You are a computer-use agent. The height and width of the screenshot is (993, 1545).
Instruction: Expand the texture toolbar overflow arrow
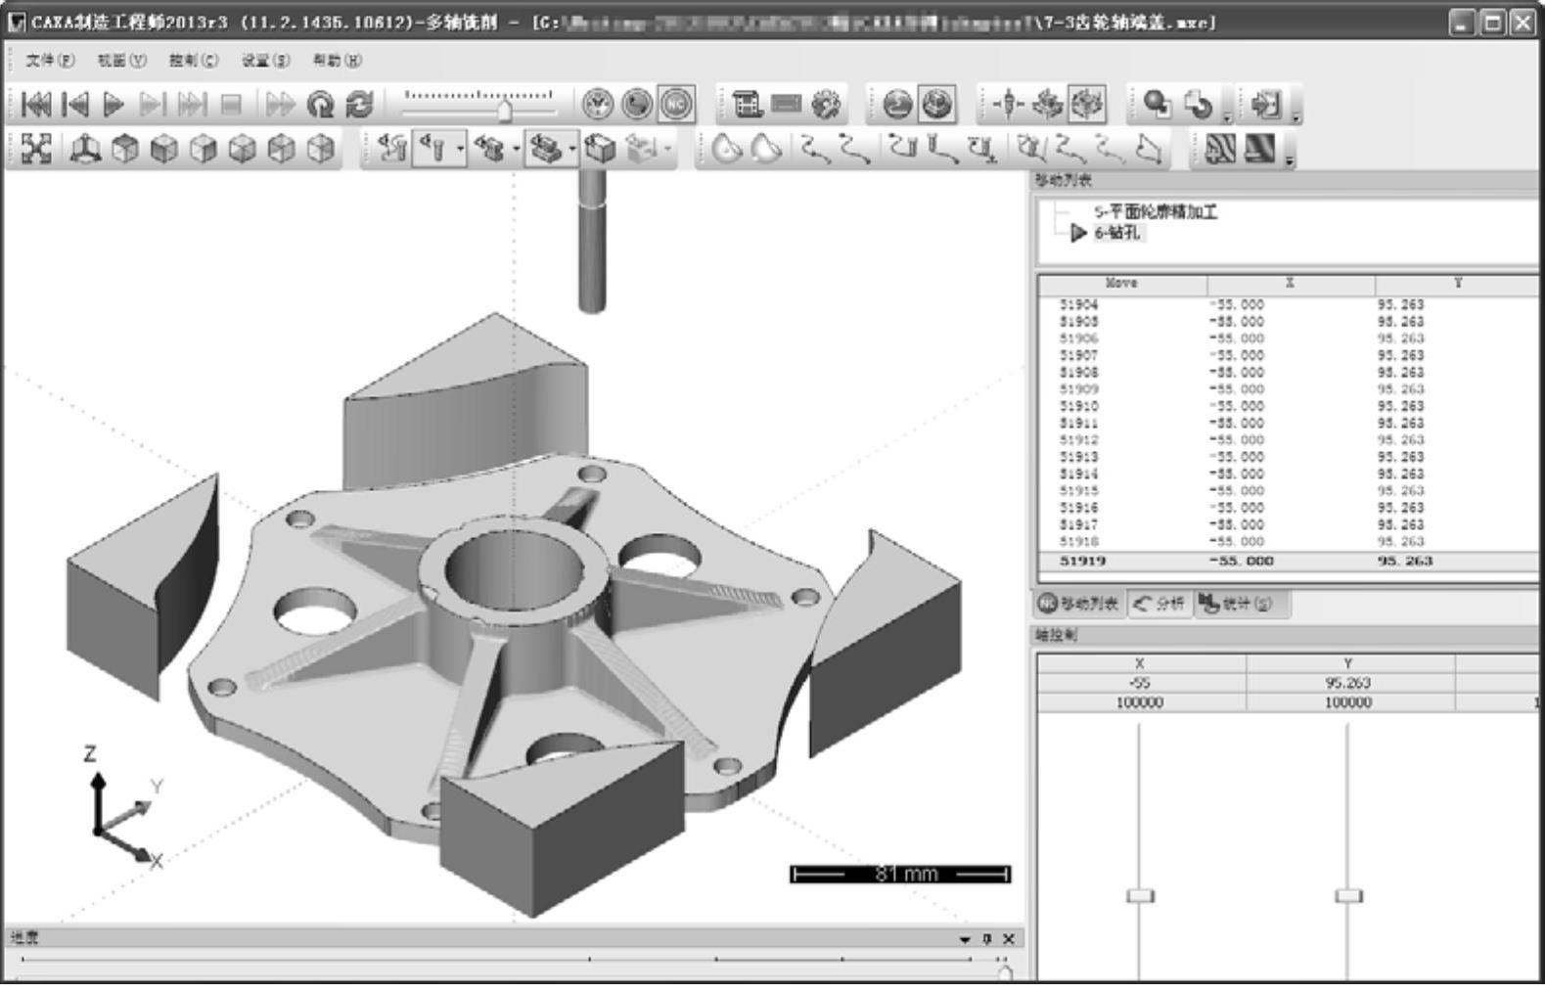click(1290, 161)
